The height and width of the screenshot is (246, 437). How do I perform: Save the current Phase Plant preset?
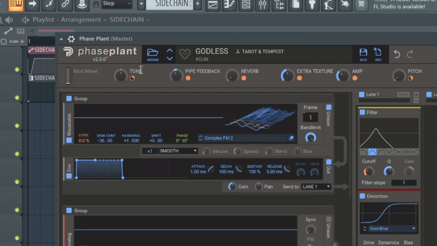tap(363, 54)
